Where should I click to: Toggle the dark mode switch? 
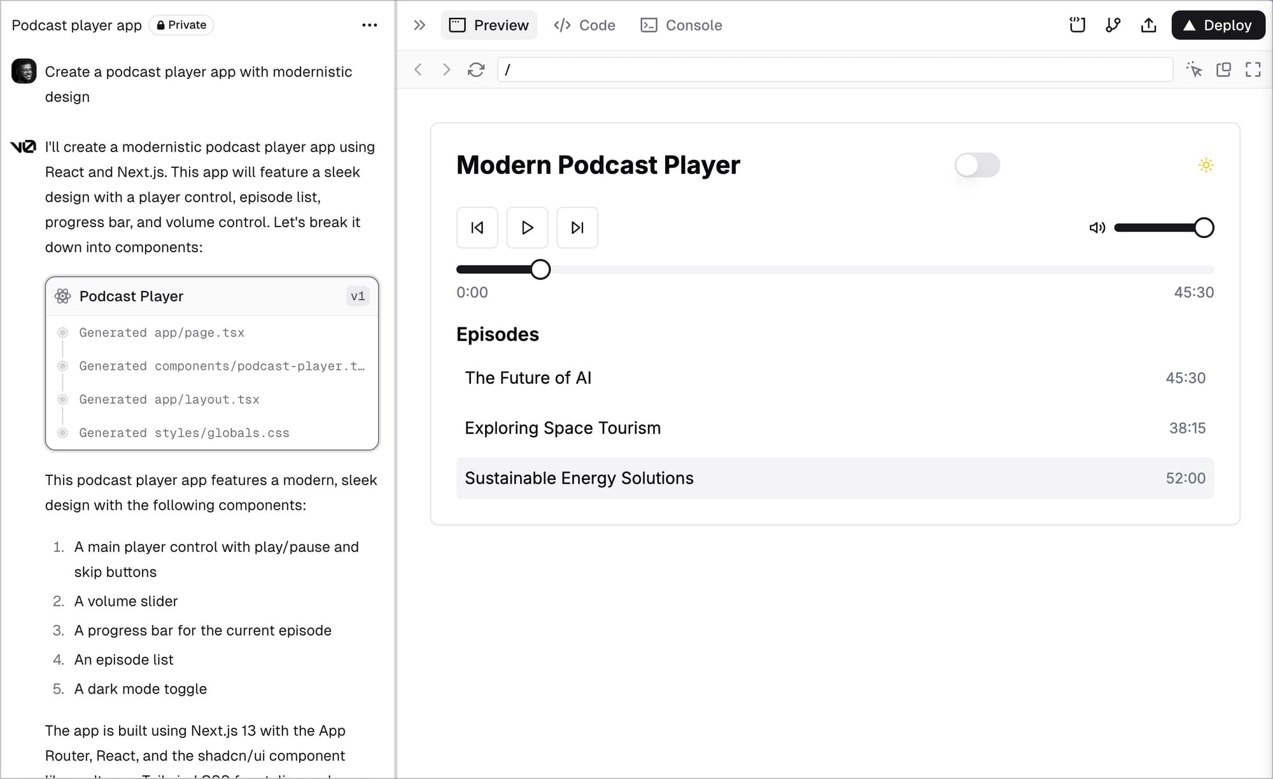[977, 165]
